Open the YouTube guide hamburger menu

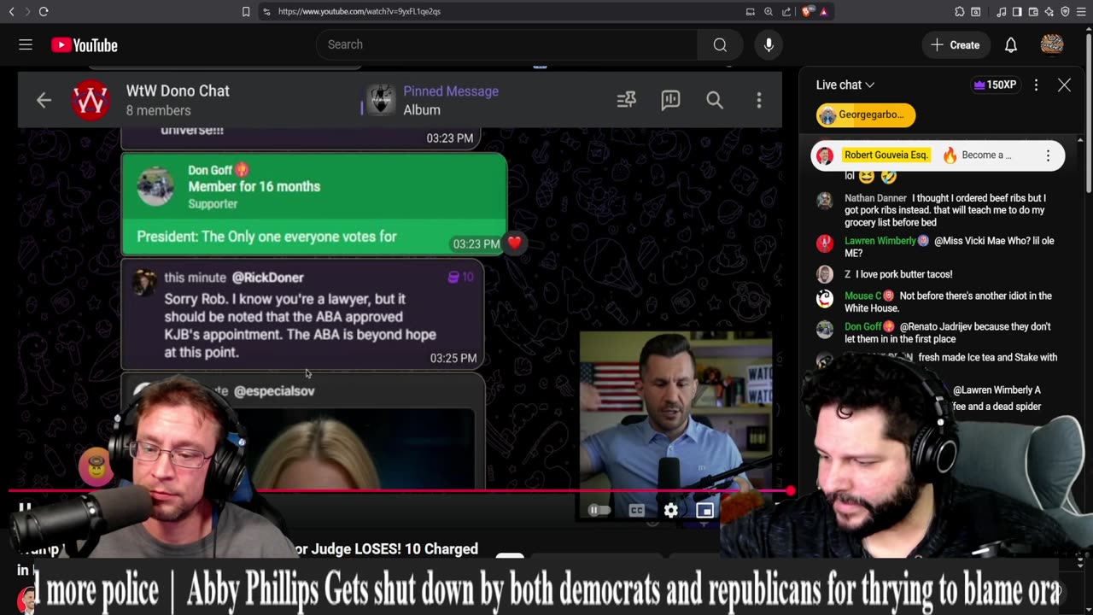(26, 45)
